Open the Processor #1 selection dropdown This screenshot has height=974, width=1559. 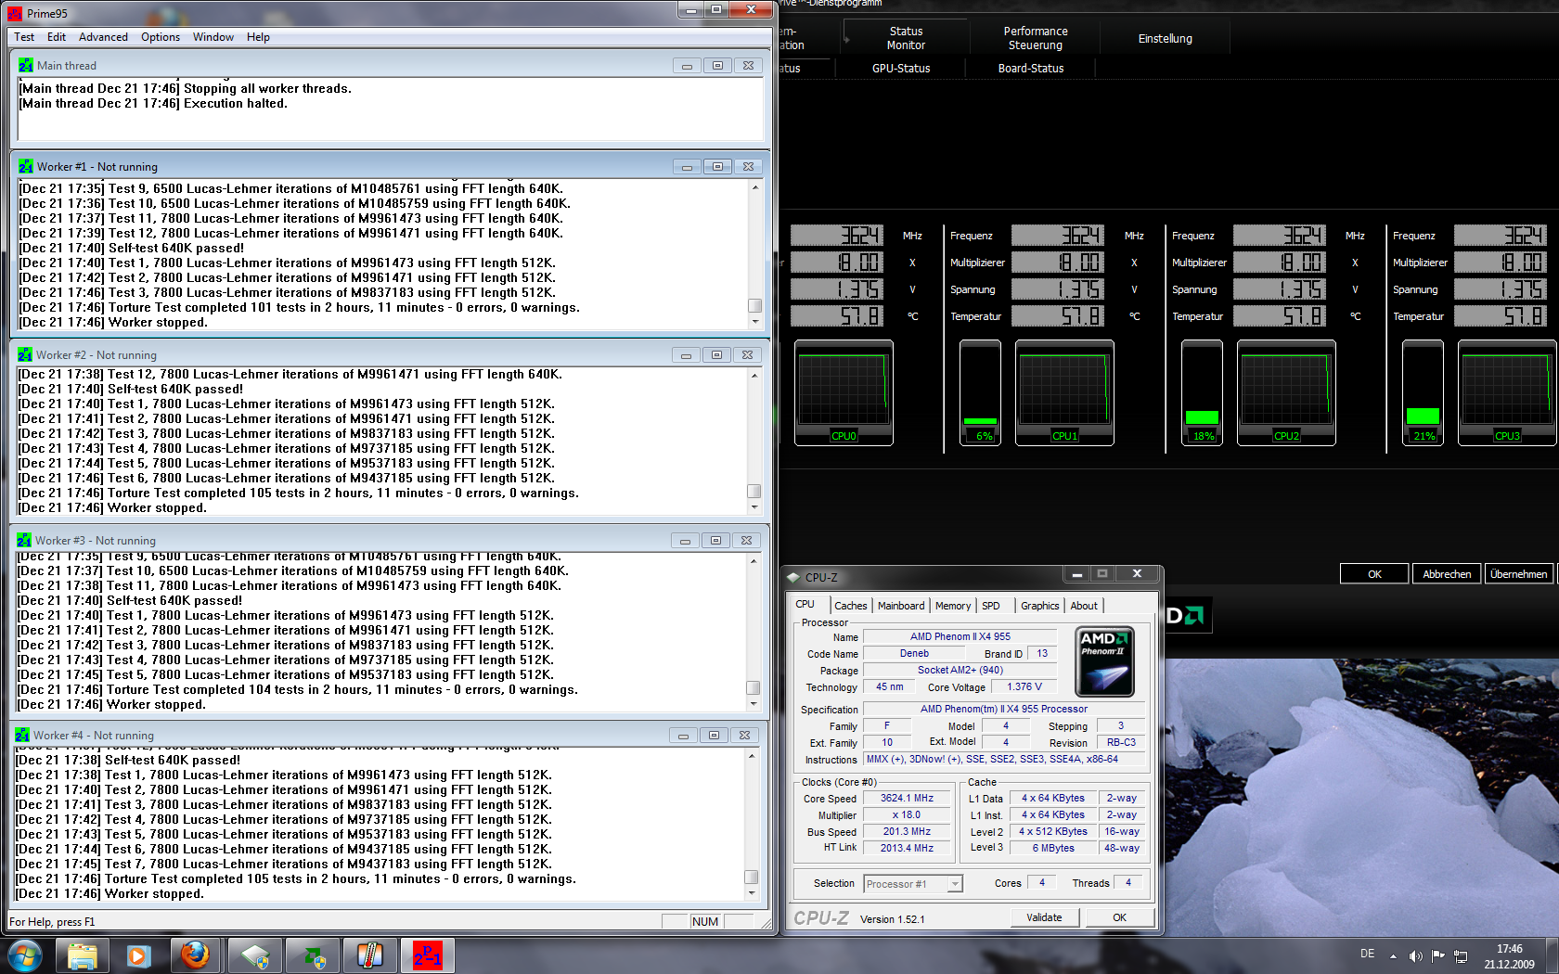pyautogui.click(x=913, y=884)
